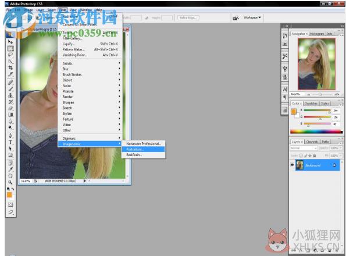Open the Window menu
The height and width of the screenshot is (256, 346).
[86, 10]
